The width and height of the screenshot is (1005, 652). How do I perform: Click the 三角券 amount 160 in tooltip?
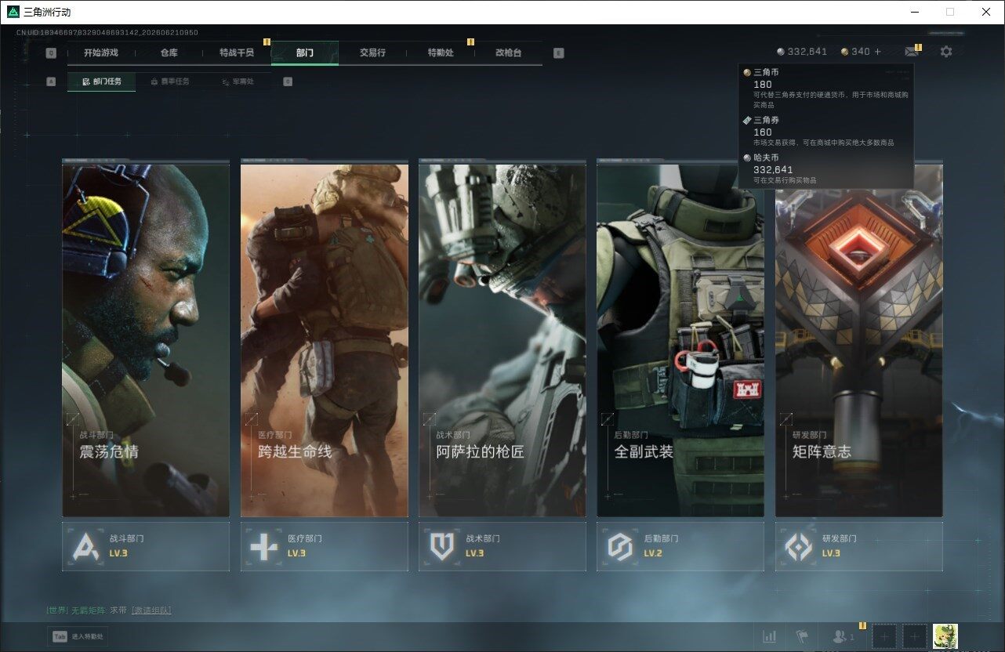[763, 132]
